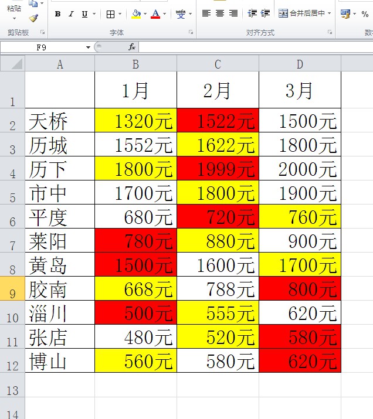Select row 13 header
373x419 pixels.
pyautogui.click(x=12, y=385)
